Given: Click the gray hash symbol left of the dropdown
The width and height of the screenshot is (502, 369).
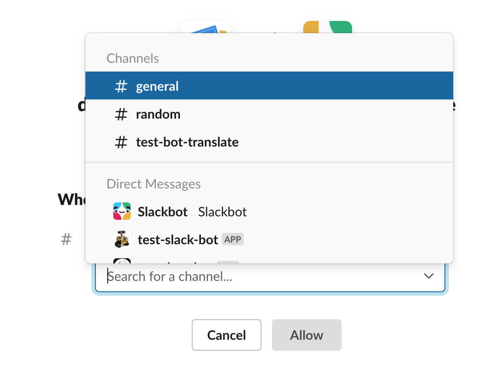Looking at the screenshot, I should pos(66,239).
